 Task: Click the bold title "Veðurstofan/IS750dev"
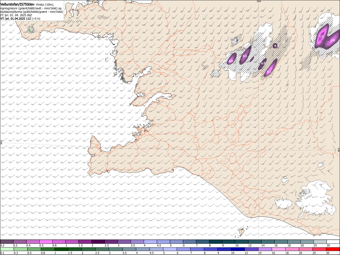(x=17, y=5)
